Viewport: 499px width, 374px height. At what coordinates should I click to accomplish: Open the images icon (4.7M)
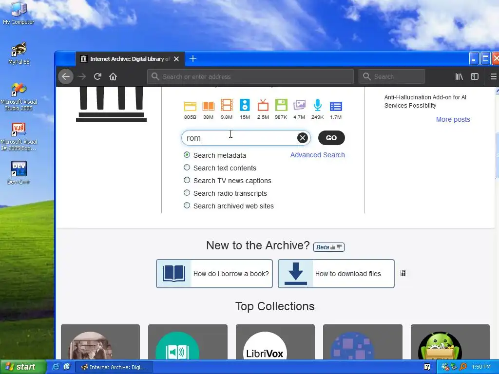coord(299,105)
